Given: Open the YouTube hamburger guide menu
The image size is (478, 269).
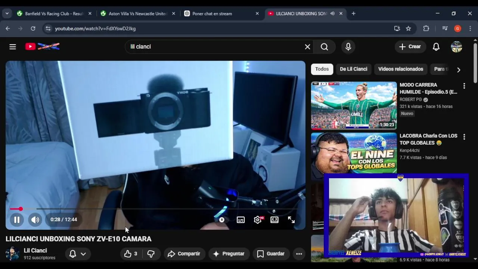Looking at the screenshot, I should point(13,47).
